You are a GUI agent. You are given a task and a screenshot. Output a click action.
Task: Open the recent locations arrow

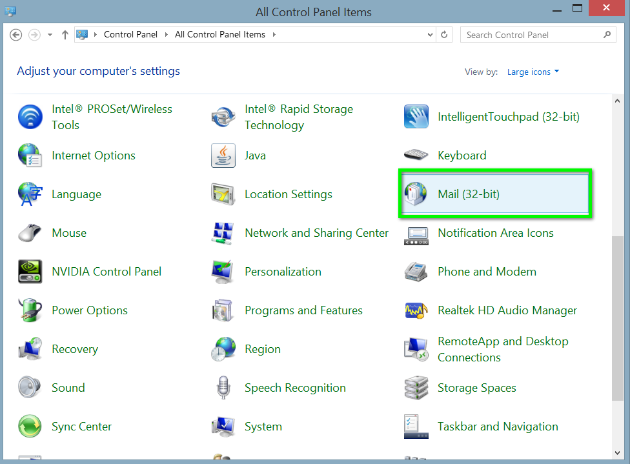click(50, 35)
